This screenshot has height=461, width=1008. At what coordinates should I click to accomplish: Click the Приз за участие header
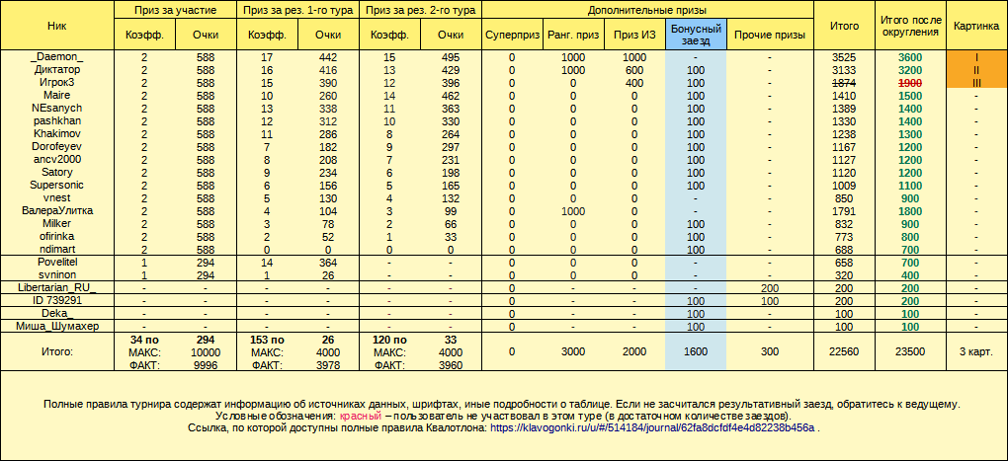click(176, 10)
